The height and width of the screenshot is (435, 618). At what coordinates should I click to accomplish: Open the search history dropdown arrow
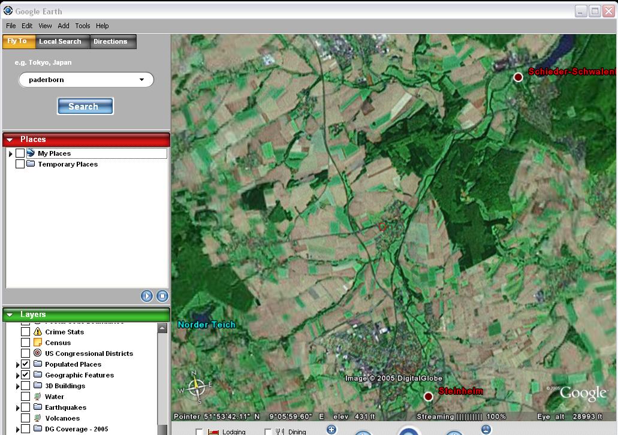click(142, 80)
